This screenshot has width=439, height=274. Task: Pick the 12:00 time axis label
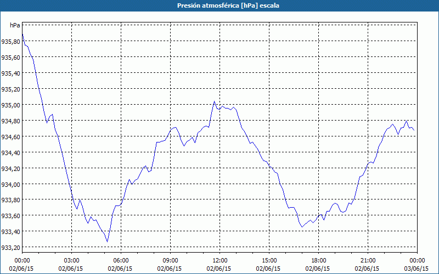pyautogui.click(x=220, y=261)
